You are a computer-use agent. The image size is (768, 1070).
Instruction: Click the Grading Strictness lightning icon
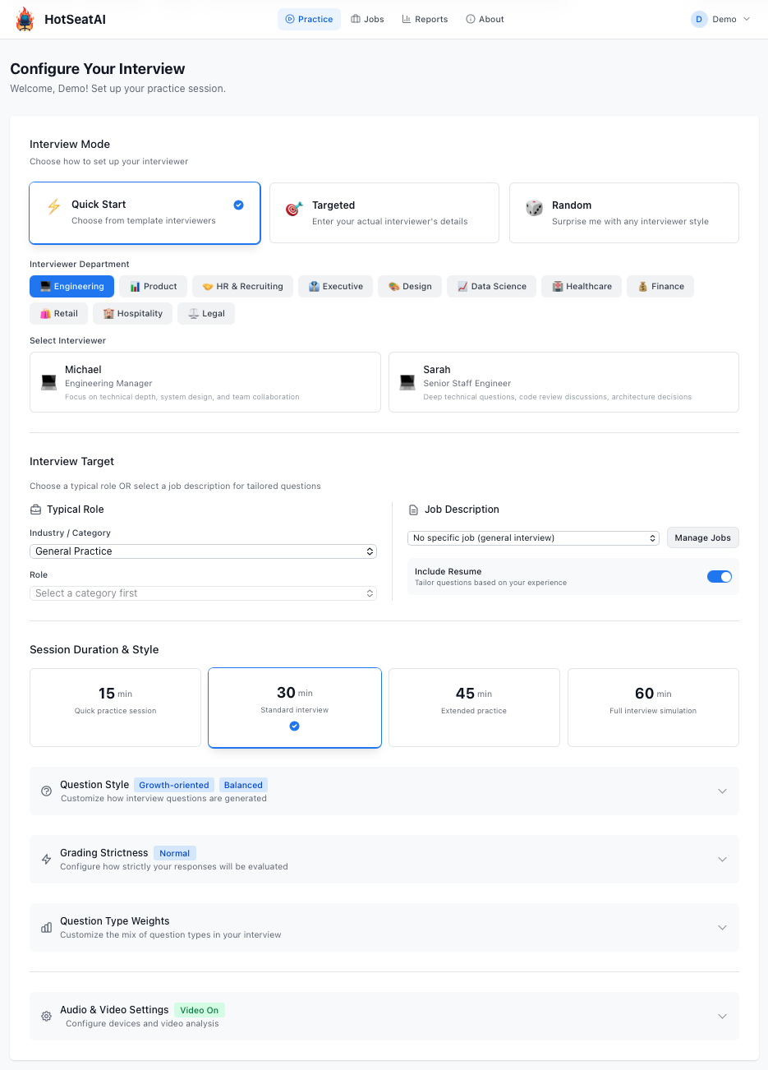(46, 859)
